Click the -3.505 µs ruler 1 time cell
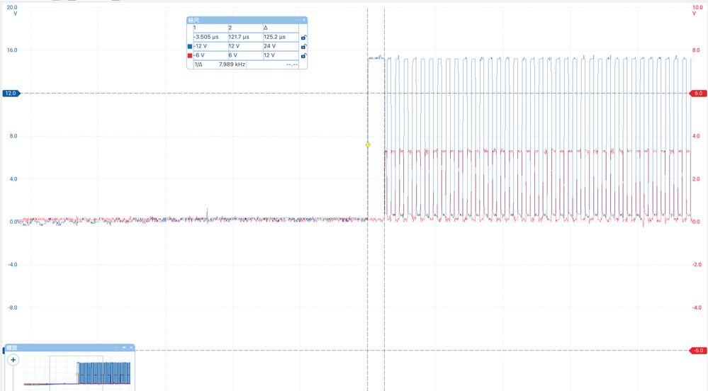708x391 pixels. [x=210, y=37]
